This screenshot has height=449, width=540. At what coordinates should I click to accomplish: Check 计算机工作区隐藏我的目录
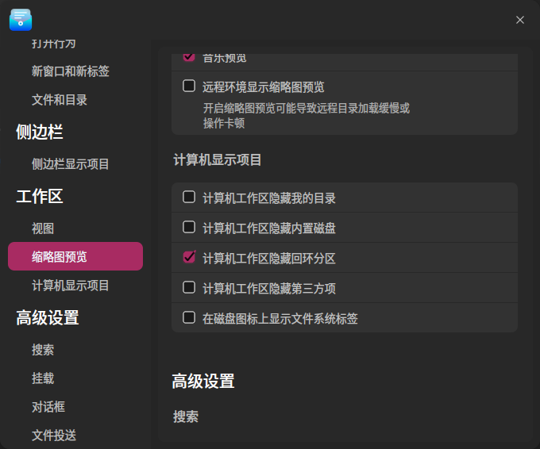click(x=189, y=198)
